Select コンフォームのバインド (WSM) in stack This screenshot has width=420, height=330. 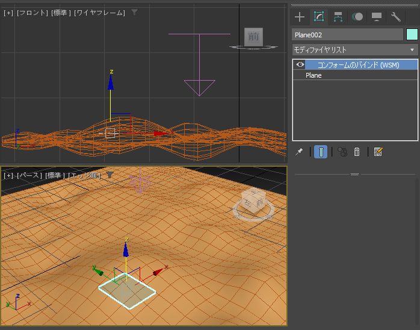358,65
